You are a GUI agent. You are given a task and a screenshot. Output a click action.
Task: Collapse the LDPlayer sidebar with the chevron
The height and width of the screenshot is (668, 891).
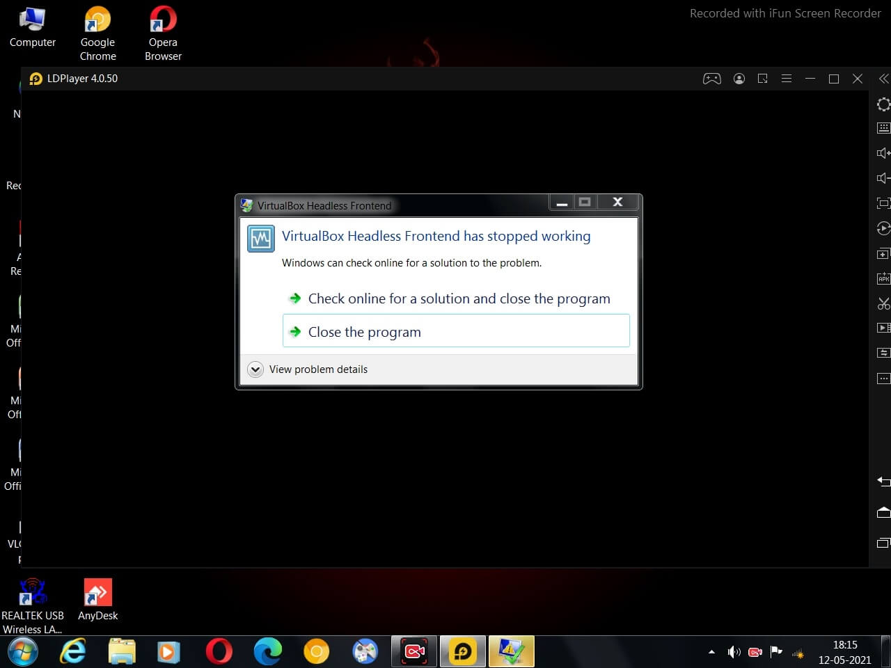[x=883, y=79]
